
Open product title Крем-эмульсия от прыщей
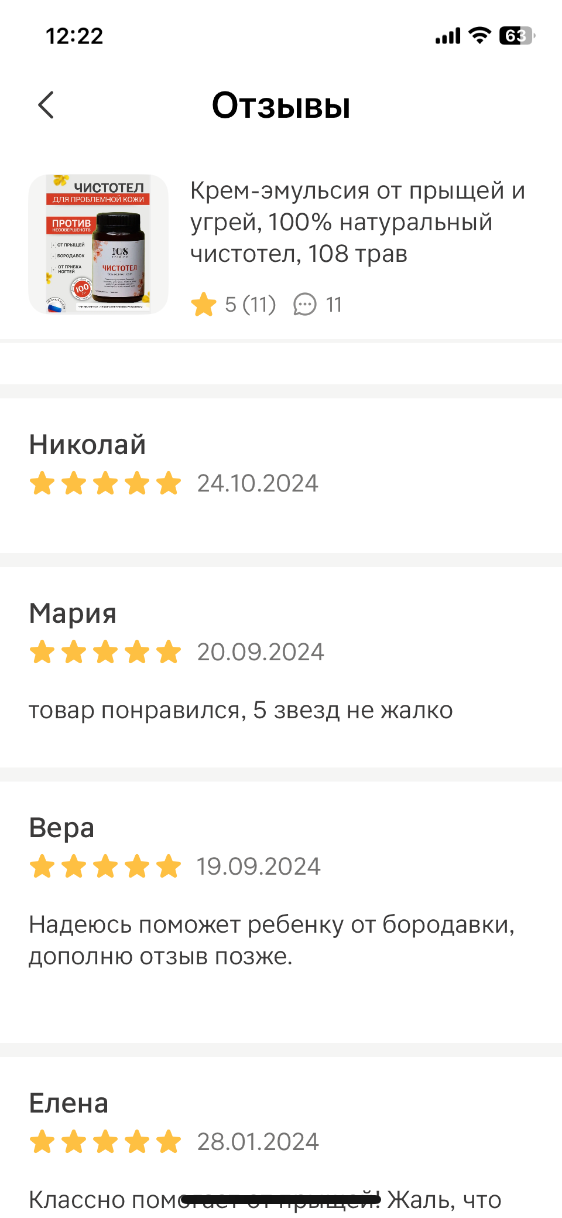point(357,222)
